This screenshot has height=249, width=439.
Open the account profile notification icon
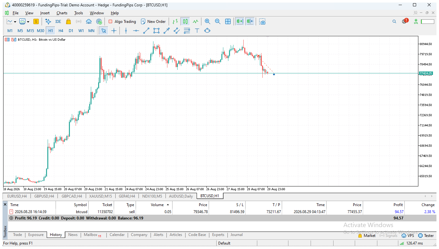click(x=405, y=21)
